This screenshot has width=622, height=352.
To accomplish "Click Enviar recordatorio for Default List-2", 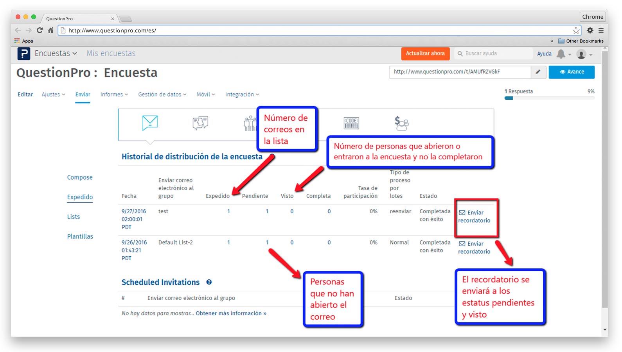I will (x=474, y=248).
